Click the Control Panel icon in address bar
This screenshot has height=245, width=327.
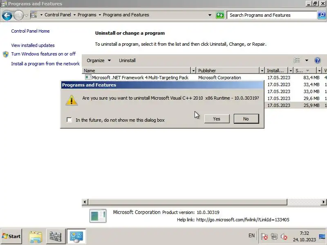(34, 15)
